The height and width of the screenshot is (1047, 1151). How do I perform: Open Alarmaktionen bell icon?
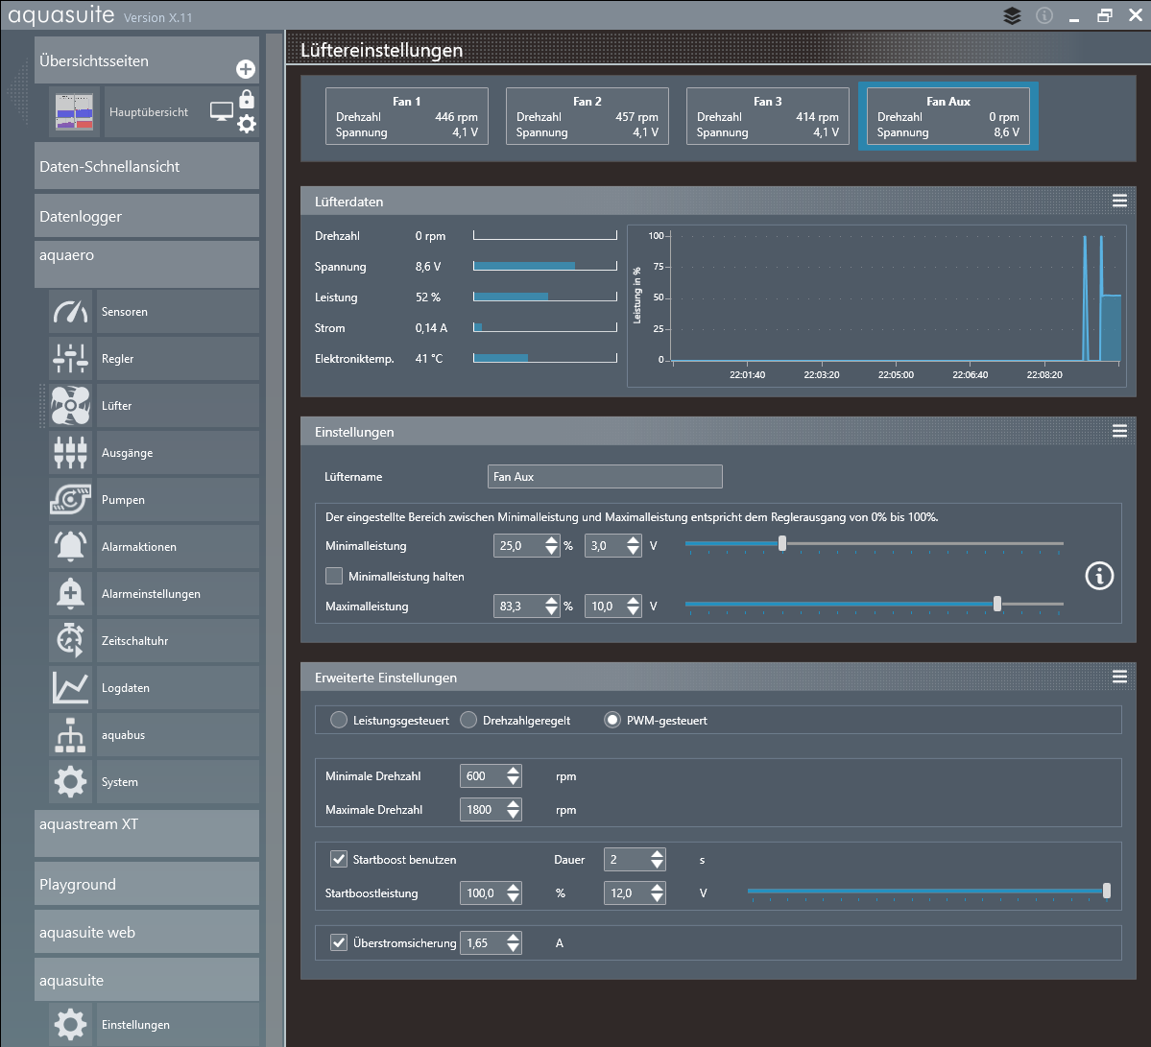(71, 547)
